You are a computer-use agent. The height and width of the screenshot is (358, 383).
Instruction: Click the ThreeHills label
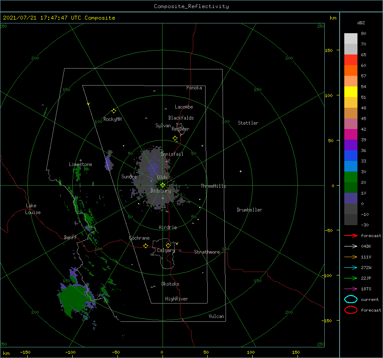click(214, 186)
